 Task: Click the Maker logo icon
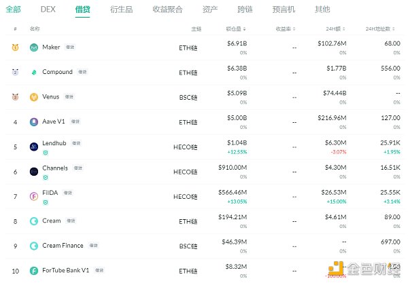coord(34,48)
